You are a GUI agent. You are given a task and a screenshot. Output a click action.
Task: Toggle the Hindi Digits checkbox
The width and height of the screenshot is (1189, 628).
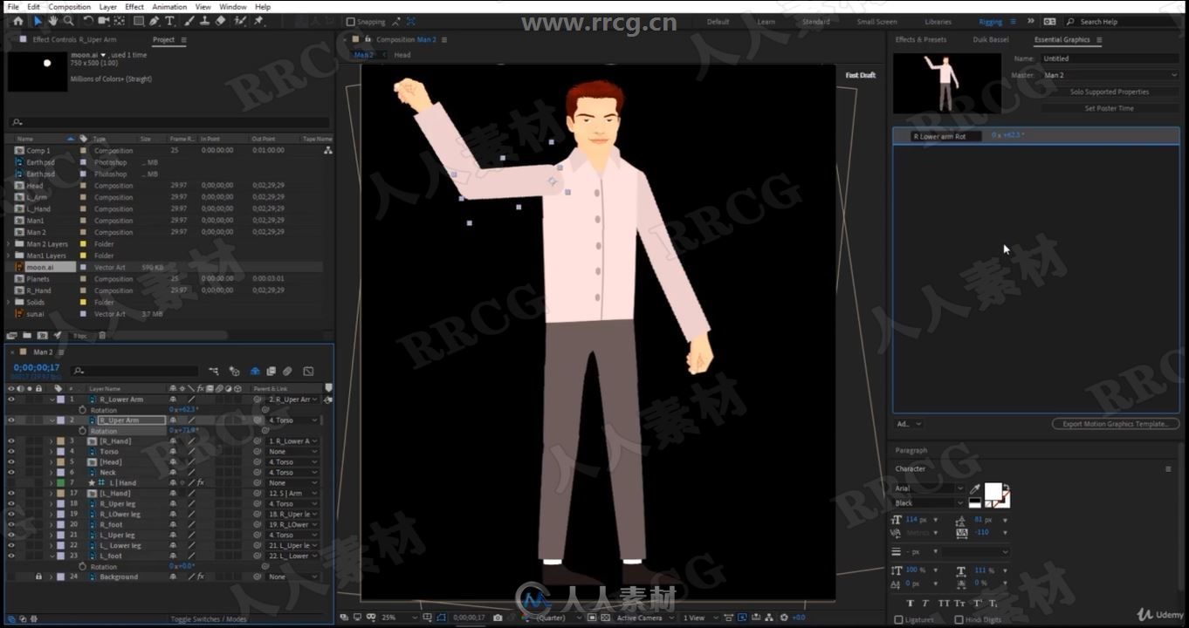point(959,619)
